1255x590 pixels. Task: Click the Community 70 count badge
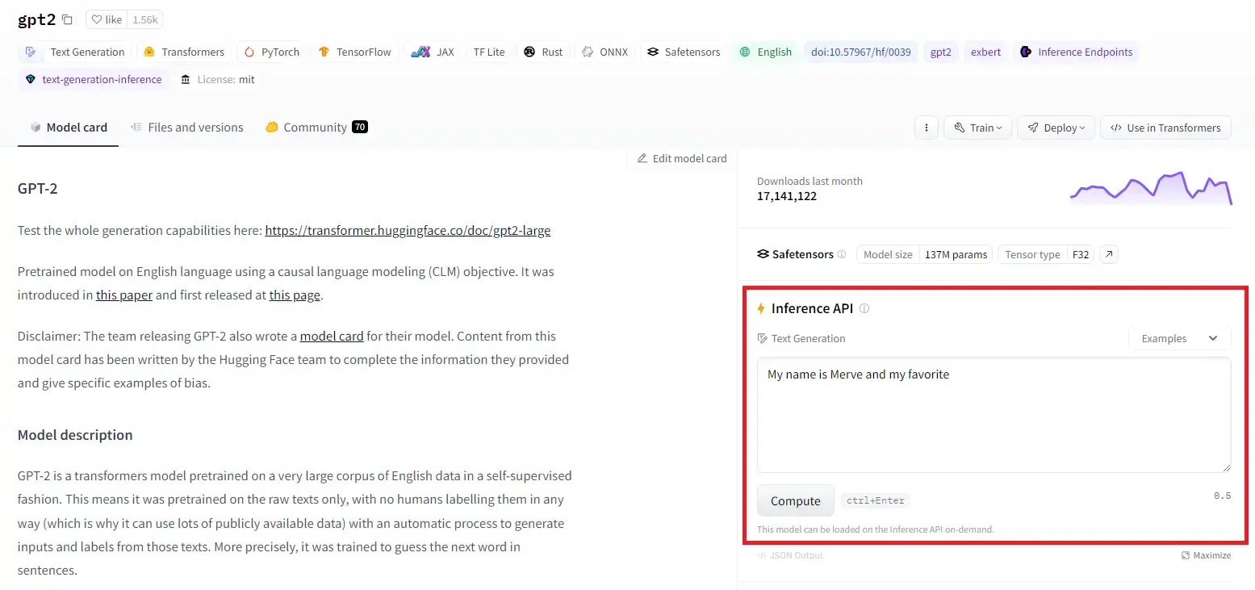[x=360, y=127]
